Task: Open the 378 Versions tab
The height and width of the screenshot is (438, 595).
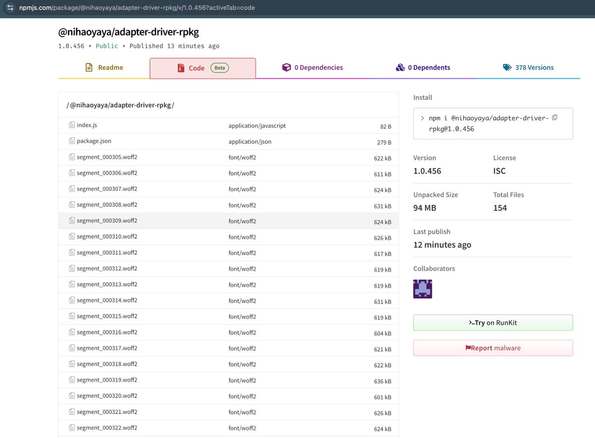Action: pos(528,67)
